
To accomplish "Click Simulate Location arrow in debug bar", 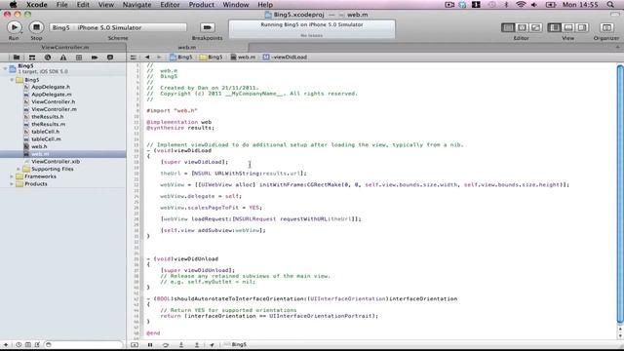I will pos(212,344).
